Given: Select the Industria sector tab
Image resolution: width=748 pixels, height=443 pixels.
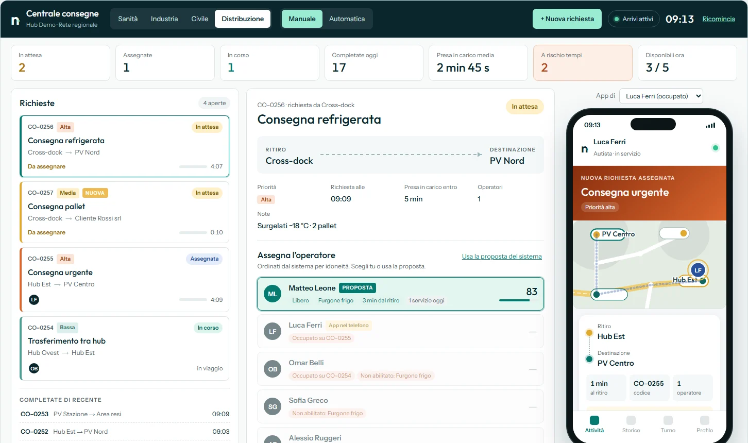Looking at the screenshot, I should (164, 19).
